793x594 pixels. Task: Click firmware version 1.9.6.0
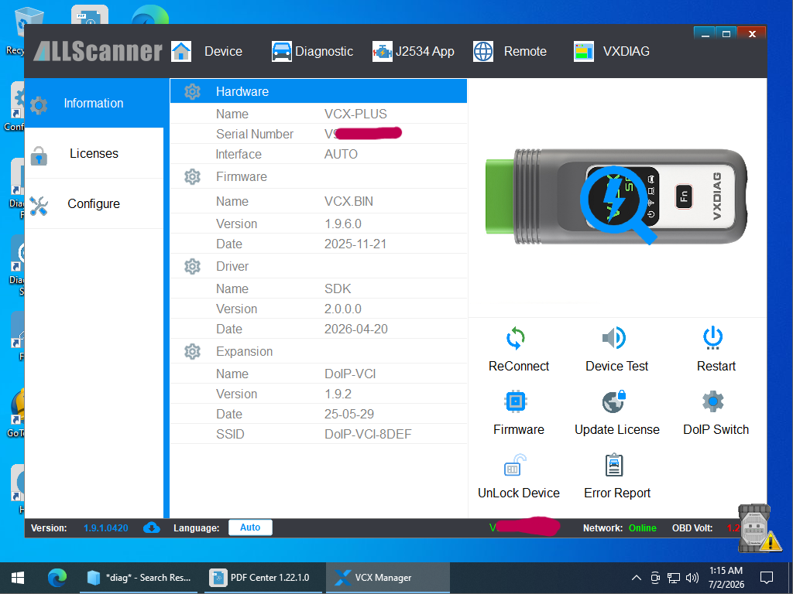click(x=343, y=224)
